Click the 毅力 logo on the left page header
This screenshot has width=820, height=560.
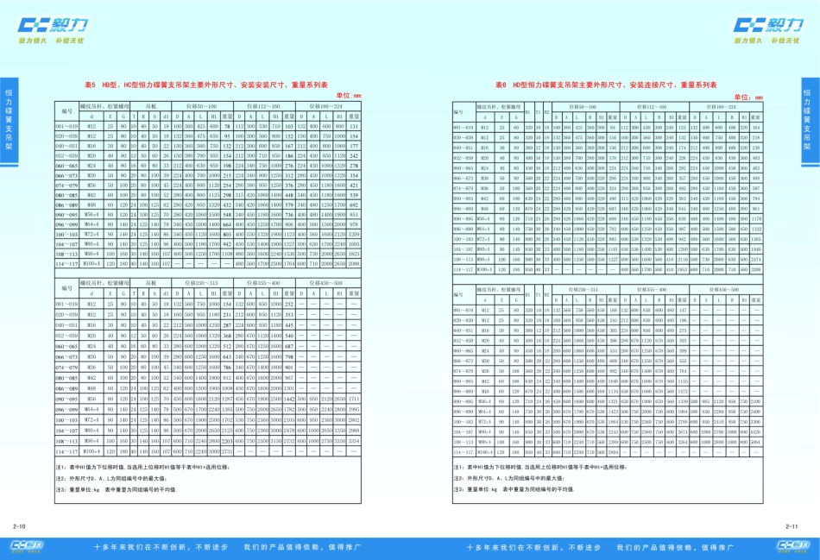[53, 24]
